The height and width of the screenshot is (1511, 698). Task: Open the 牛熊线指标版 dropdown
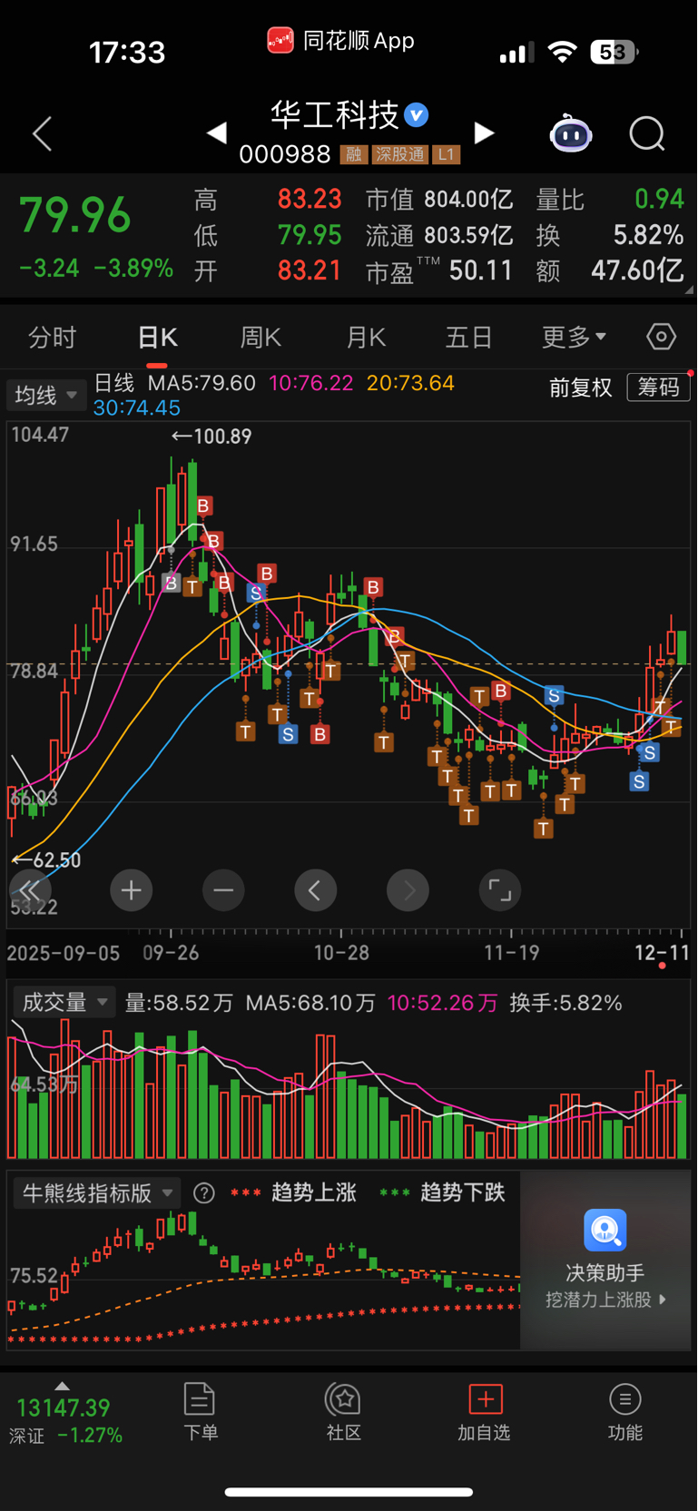click(97, 1192)
